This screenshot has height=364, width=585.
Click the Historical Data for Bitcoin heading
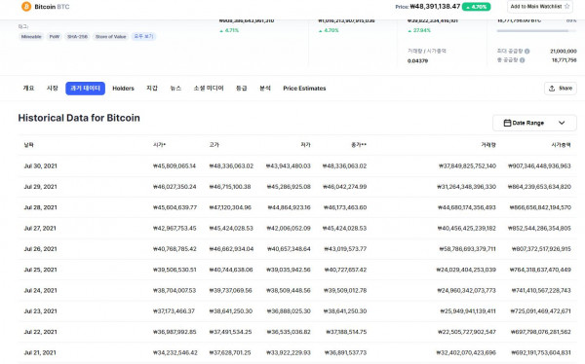pyautogui.click(x=79, y=118)
